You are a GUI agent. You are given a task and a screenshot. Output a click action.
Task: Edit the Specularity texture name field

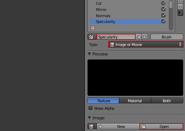(116, 37)
